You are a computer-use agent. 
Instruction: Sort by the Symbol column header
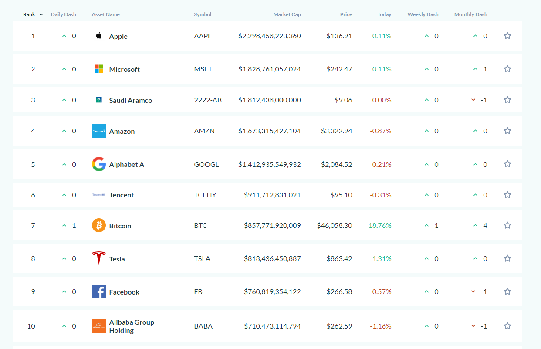[203, 14]
